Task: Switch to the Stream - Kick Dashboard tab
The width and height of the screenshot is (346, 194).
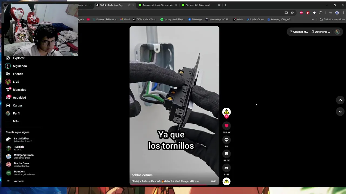Action: point(201,5)
